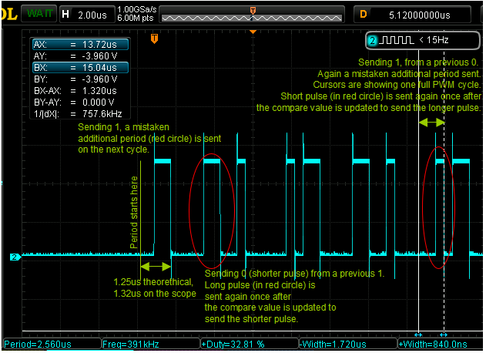
Task: Click the channel 2 frequency counter icon
Action: click(x=372, y=40)
